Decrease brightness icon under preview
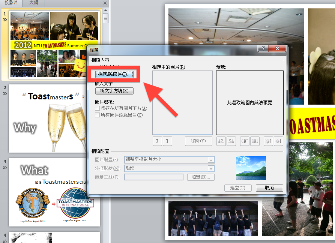 [x=278, y=141]
